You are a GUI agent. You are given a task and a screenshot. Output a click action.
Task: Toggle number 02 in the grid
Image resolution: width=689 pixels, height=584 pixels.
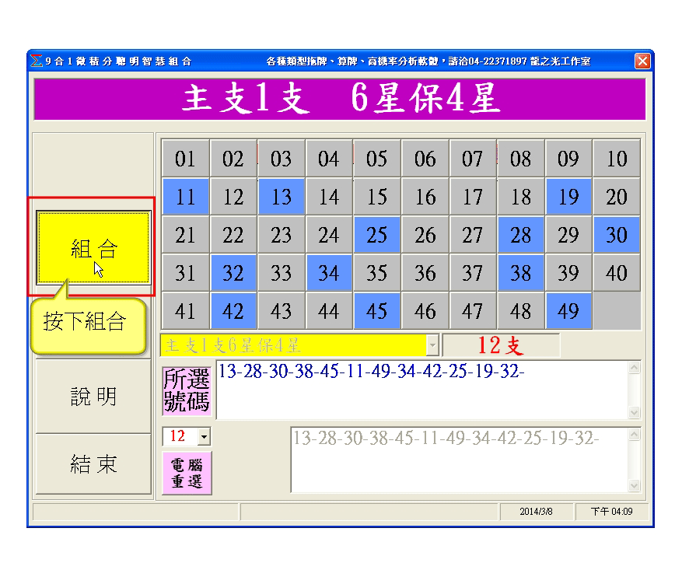coord(233,159)
